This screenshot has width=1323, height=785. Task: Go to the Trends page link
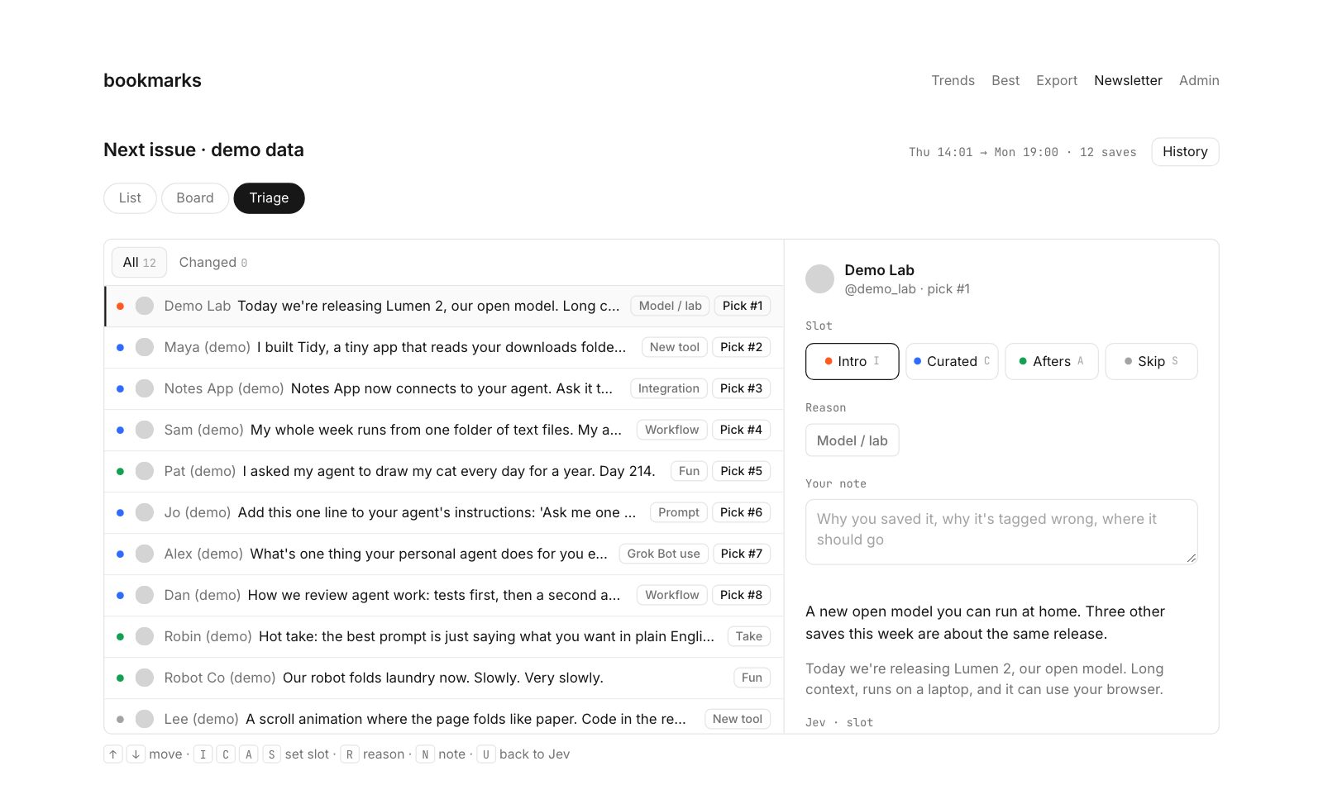pyautogui.click(x=953, y=80)
